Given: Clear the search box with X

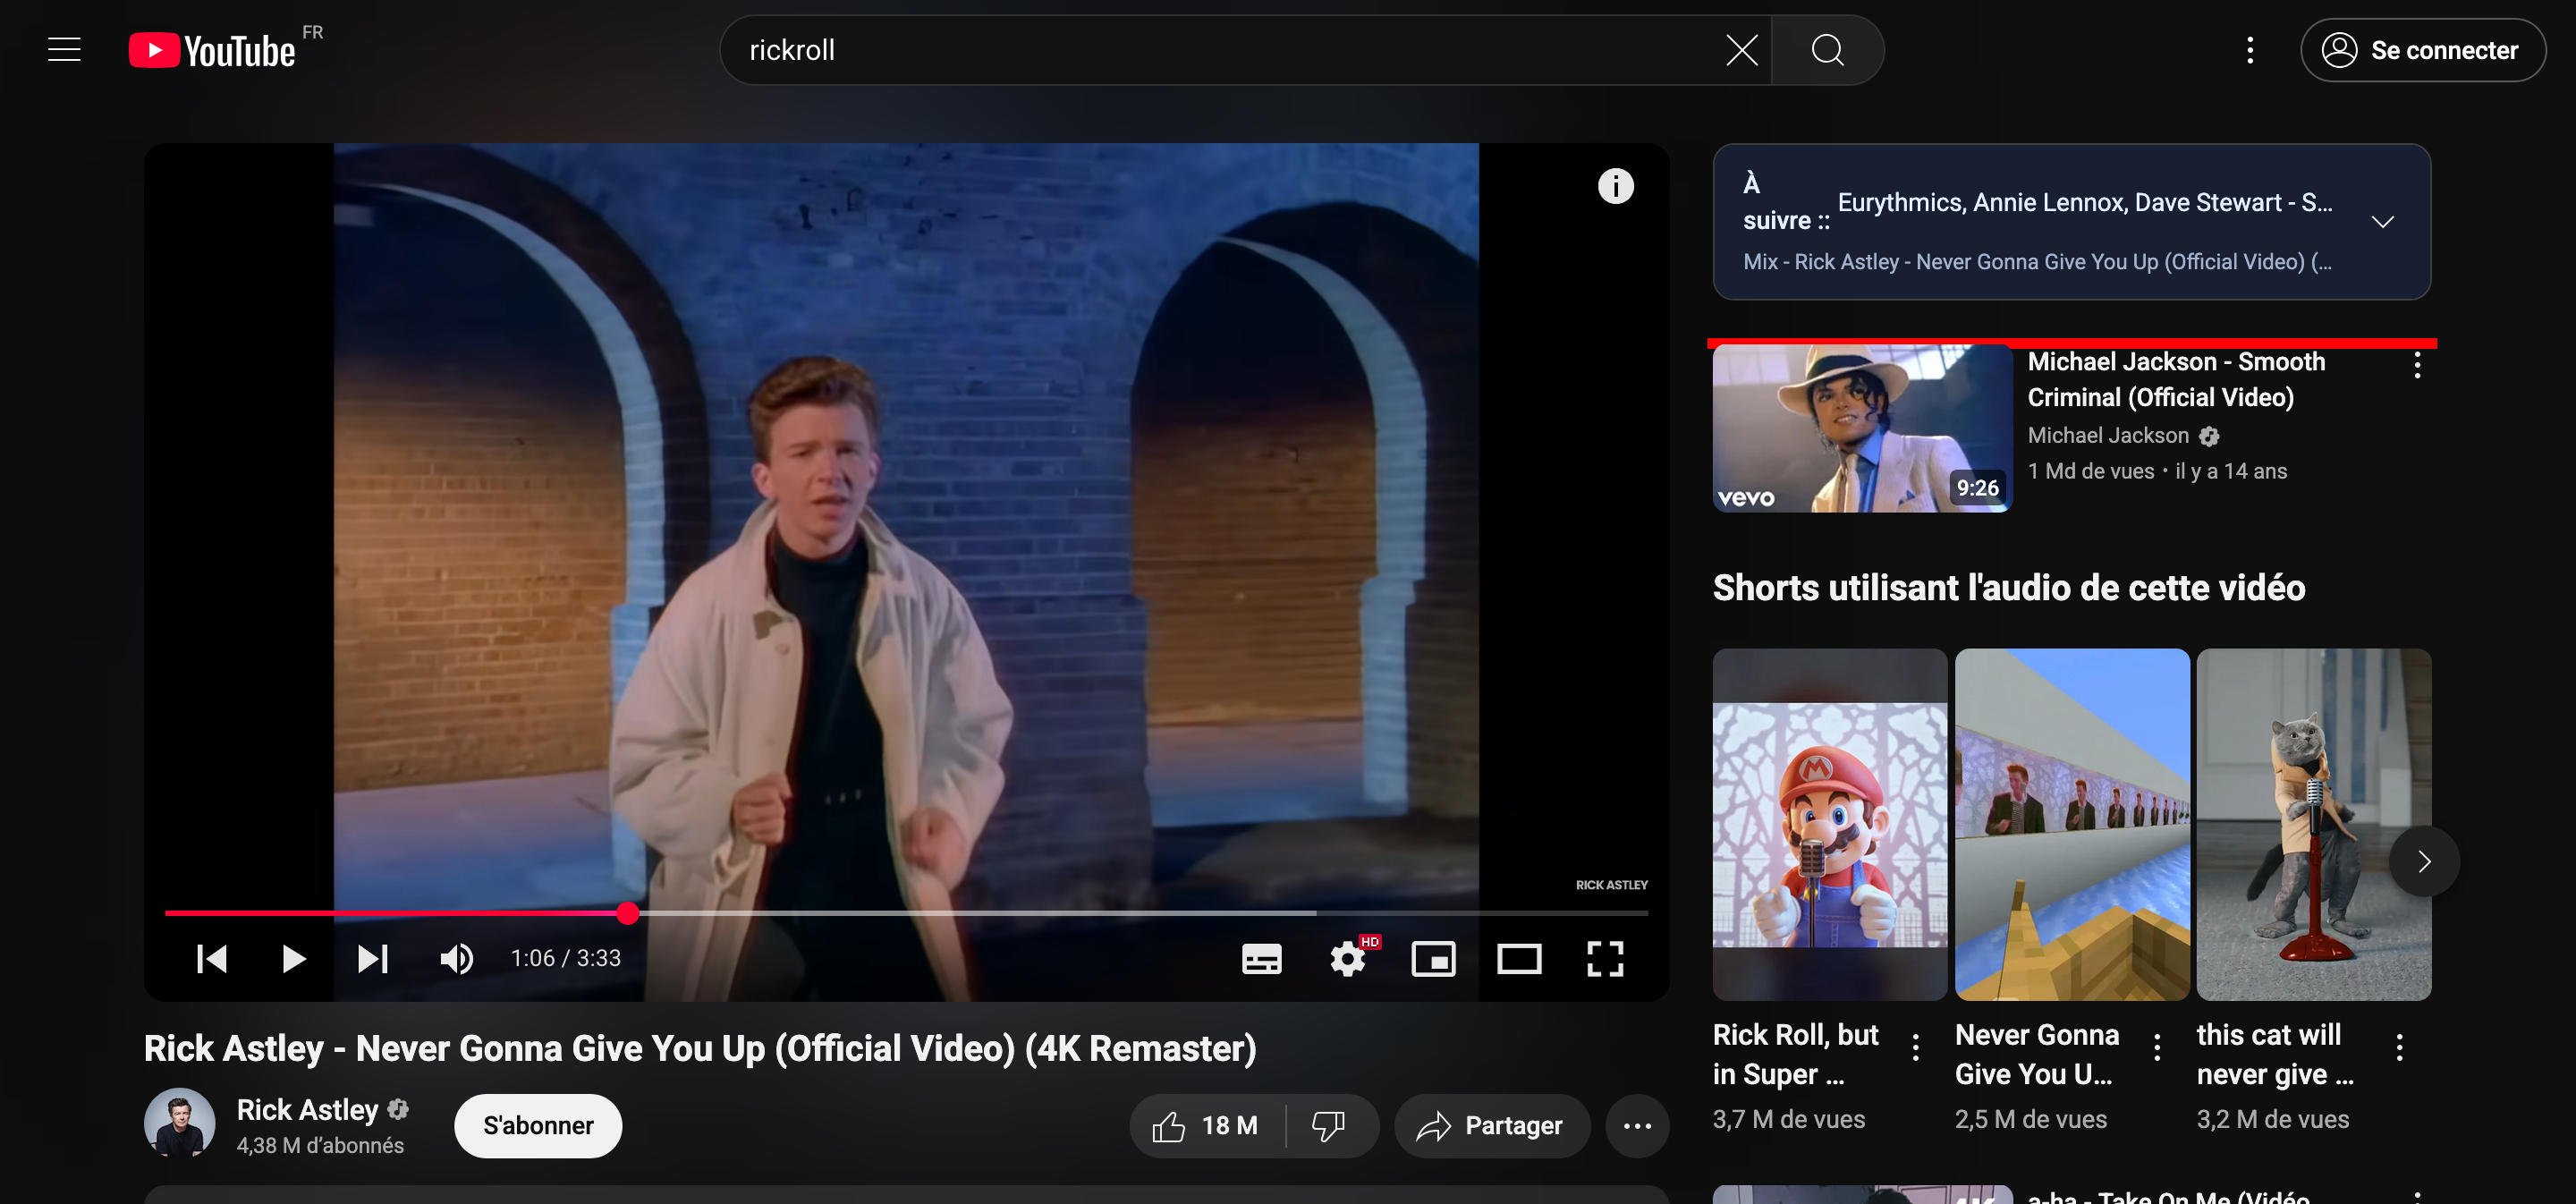Looking at the screenshot, I should click(1741, 50).
